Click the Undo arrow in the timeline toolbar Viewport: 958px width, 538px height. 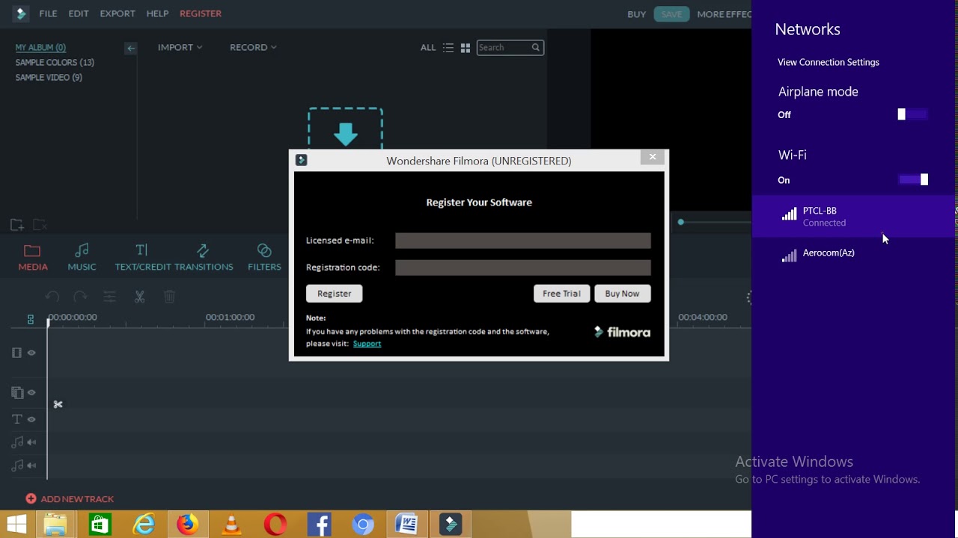click(52, 297)
